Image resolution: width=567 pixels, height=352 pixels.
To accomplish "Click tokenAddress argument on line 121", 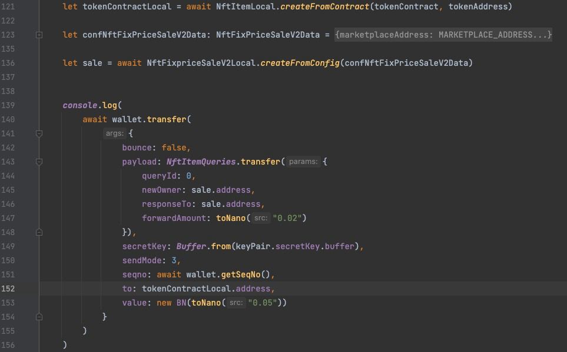I will click(478, 6).
